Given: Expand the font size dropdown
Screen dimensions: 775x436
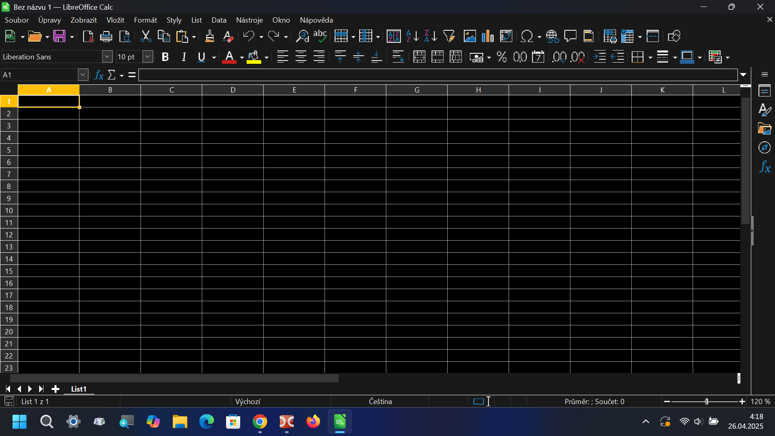Looking at the screenshot, I should 148,57.
